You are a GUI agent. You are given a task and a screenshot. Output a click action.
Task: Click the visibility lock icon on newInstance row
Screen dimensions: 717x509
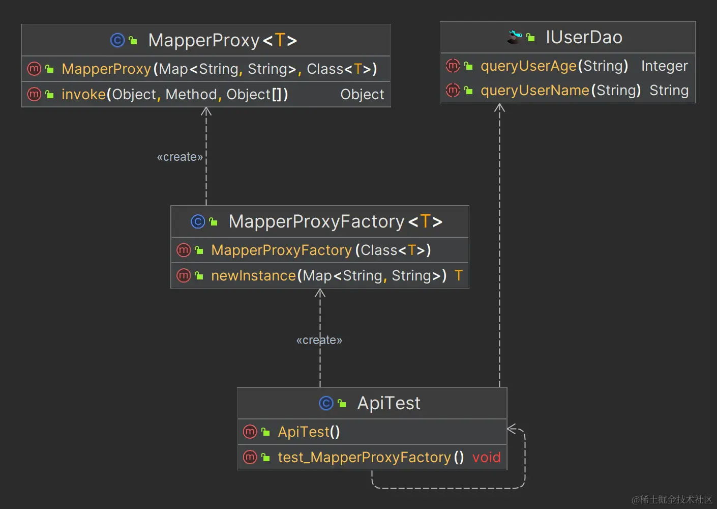coord(199,275)
